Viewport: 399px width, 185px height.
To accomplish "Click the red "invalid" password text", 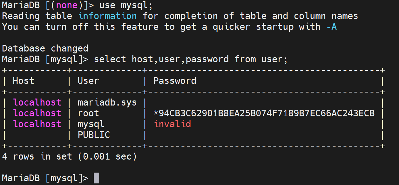I will pos(172,124).
